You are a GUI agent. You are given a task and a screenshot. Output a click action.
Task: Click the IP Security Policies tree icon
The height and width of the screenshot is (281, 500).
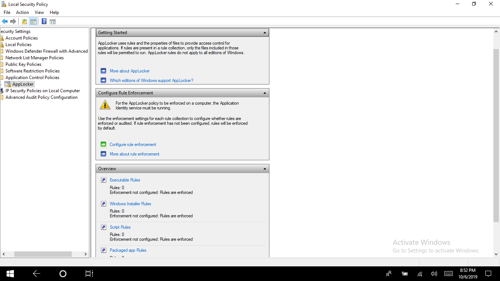point(2,91)
